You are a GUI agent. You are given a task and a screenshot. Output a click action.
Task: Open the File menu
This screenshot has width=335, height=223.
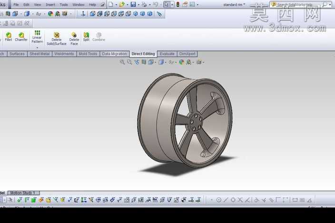click(16, 4)
